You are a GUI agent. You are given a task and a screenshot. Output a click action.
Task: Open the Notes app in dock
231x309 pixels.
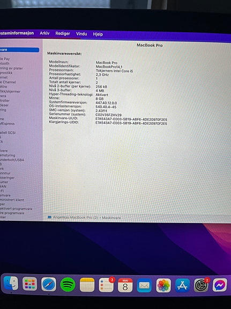tap(87, 285)
